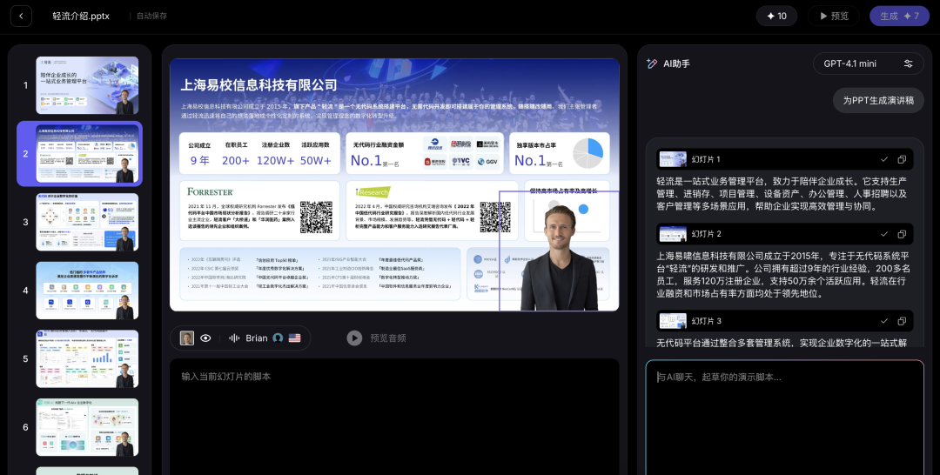Viewport: 940px width, 475px height.
Task: Select slide 1 thumbnail
Action: [87, 85]
